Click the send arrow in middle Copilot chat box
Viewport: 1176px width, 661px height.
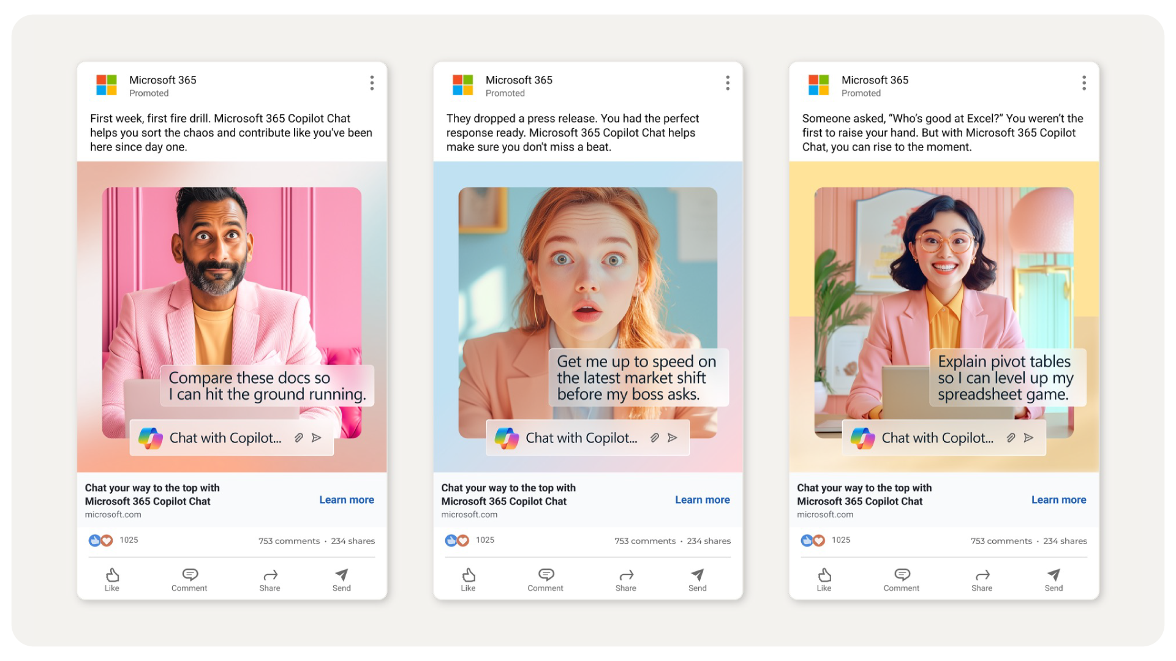673,438
